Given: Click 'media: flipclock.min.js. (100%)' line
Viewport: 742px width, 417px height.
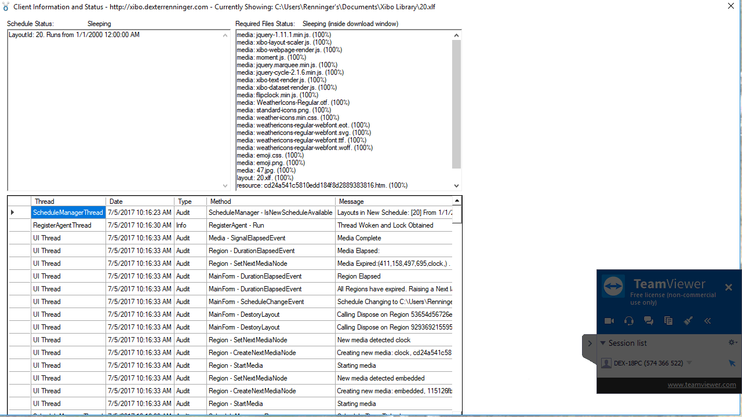Looking at the screenshot, I should (277, 95).
